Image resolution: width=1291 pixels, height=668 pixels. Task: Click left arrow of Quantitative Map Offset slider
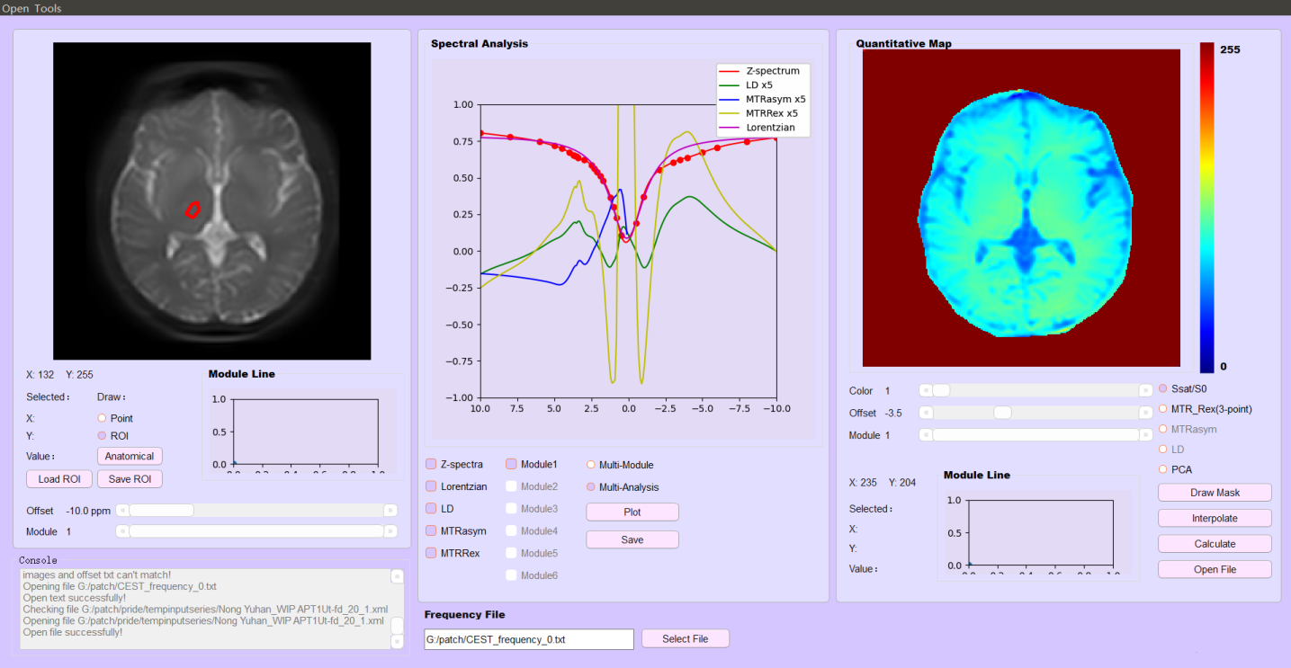coord(925,413)
